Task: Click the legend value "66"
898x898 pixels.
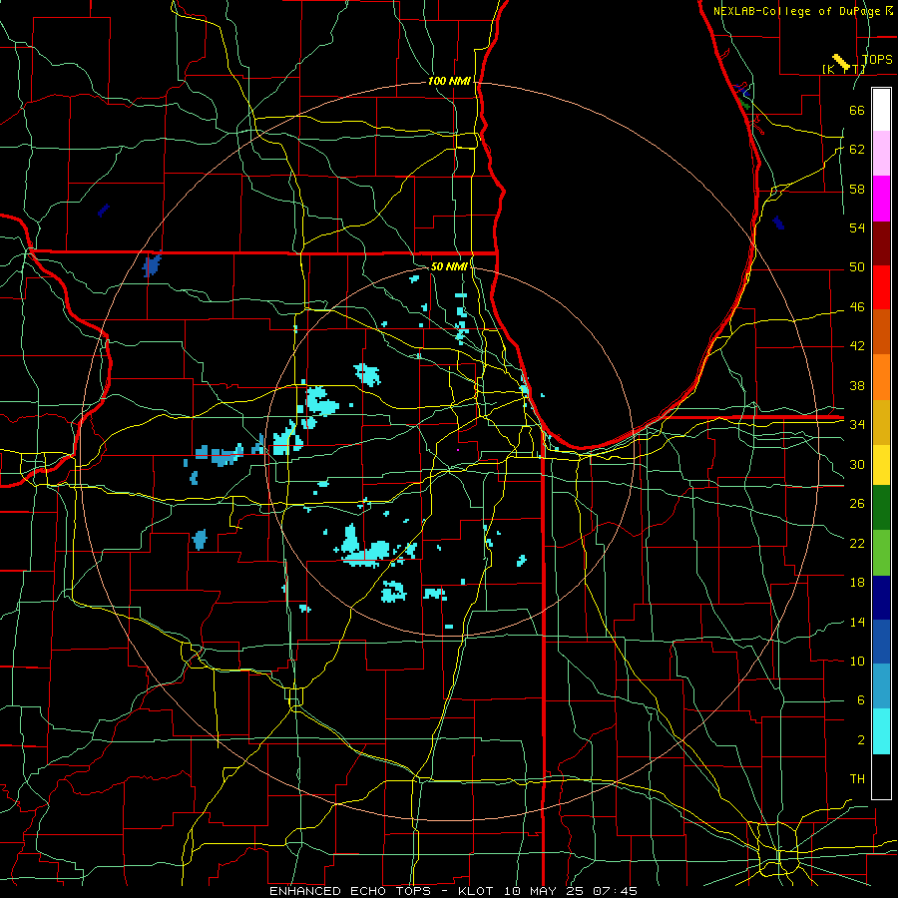Action: [x=857, y=110]
